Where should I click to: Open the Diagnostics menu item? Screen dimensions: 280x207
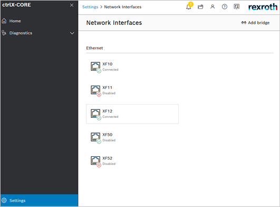tap(39, 33)
